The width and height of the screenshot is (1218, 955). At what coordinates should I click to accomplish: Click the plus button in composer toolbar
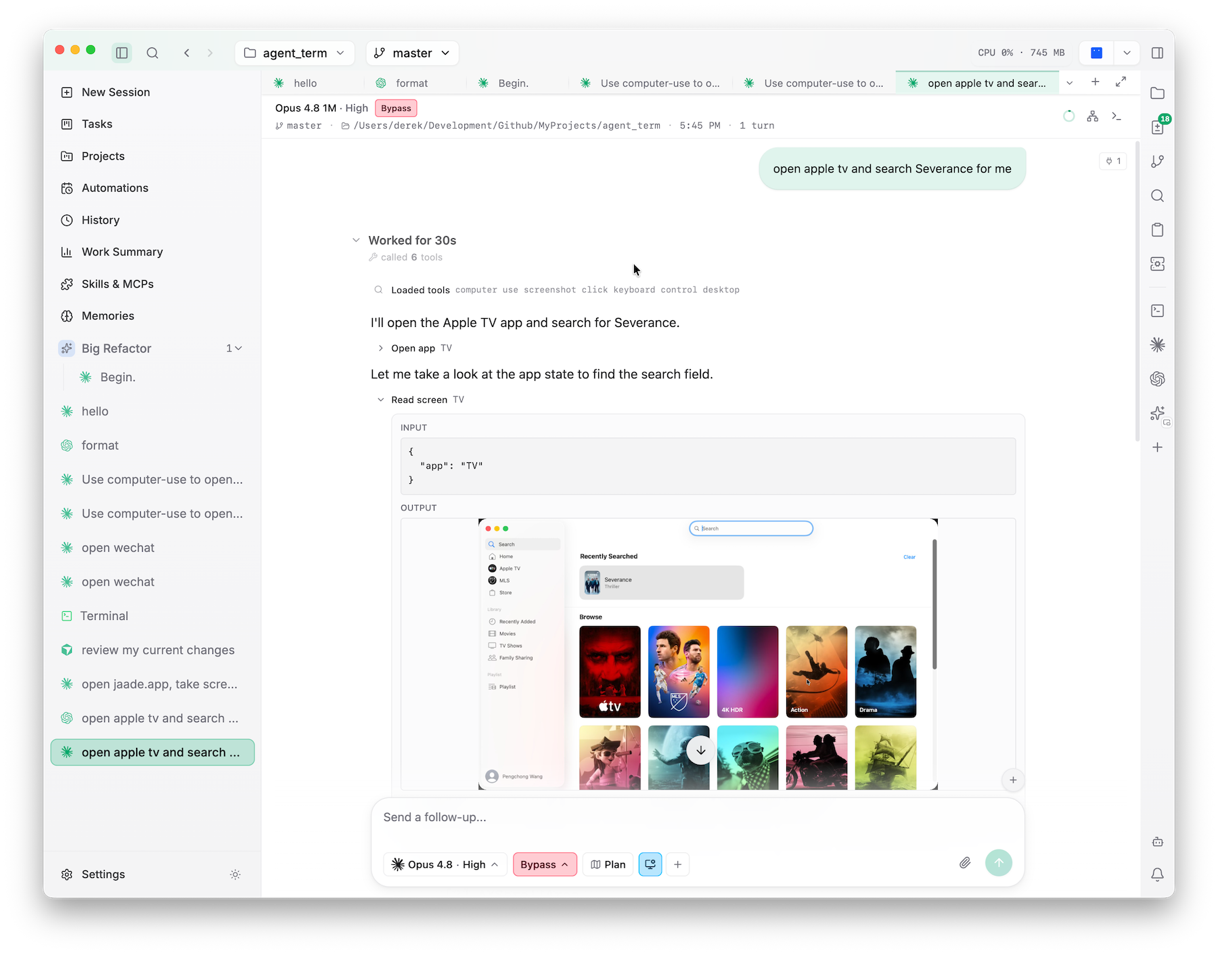[677, 864]
